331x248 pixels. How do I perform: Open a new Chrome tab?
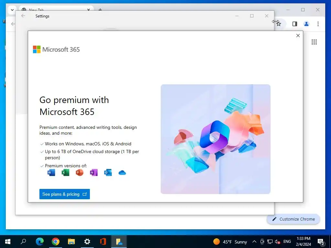[x=100, y=10]
